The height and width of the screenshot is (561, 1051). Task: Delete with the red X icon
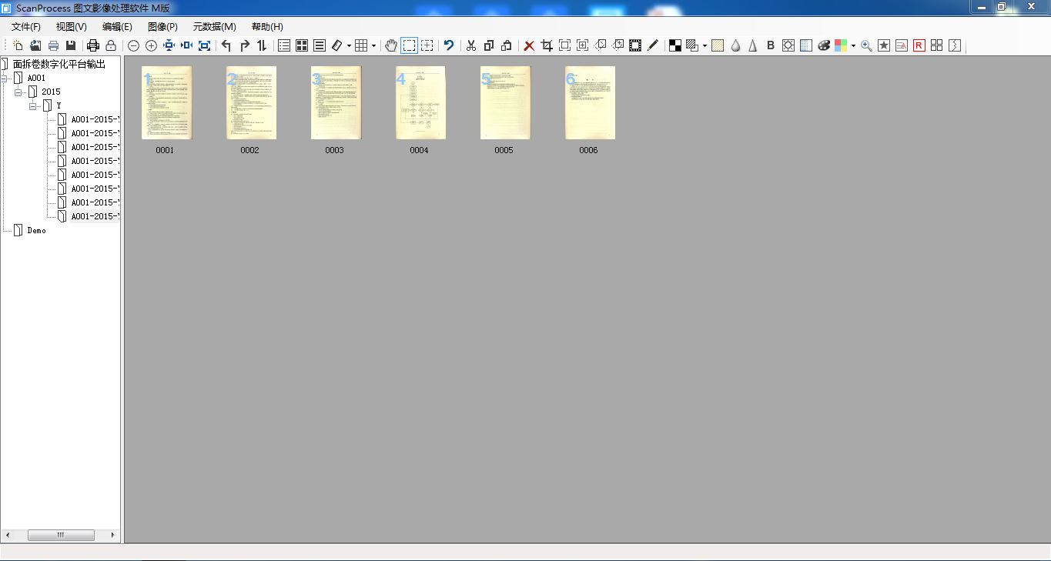click(529, 45)
